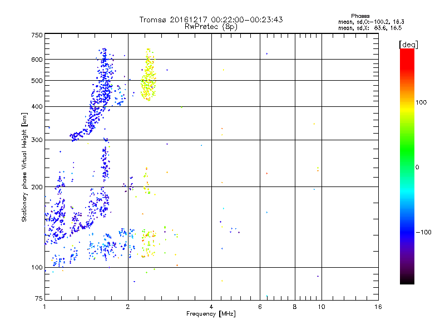
Task: Click the y-axis tick "100"
Action: pos(37,268)
